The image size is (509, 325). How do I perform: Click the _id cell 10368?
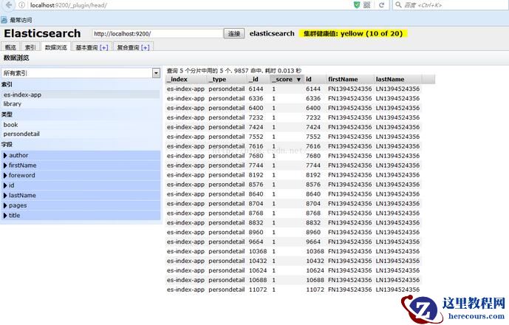[x=258, y=251]
